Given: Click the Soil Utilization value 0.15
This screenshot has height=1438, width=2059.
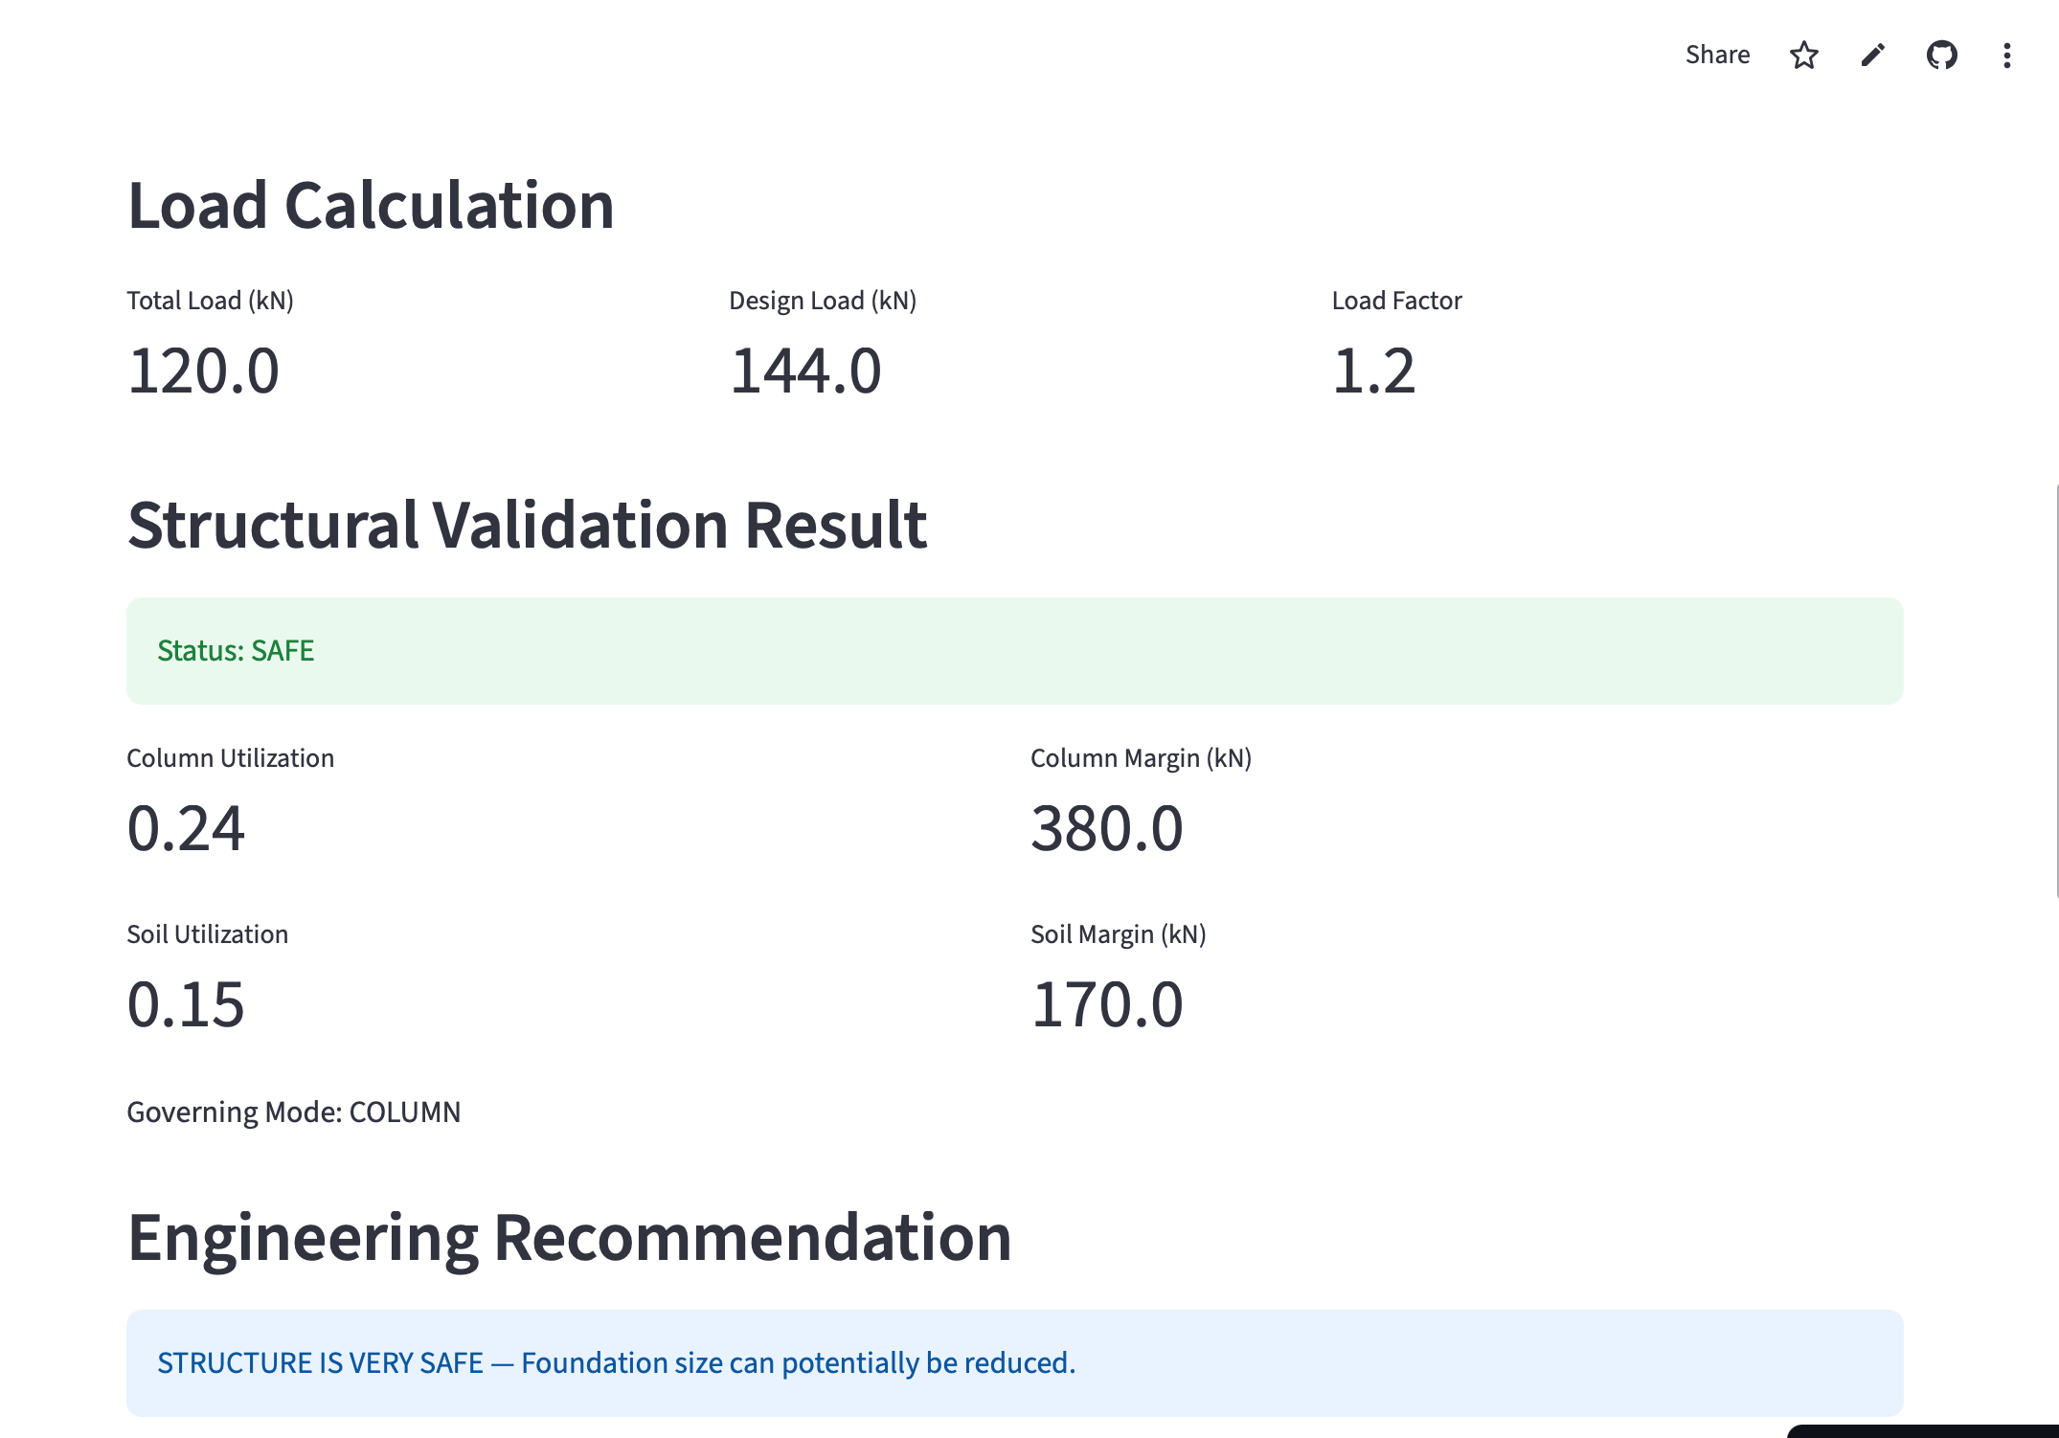Looking at the screenshot, I should tap(186, 1005).
